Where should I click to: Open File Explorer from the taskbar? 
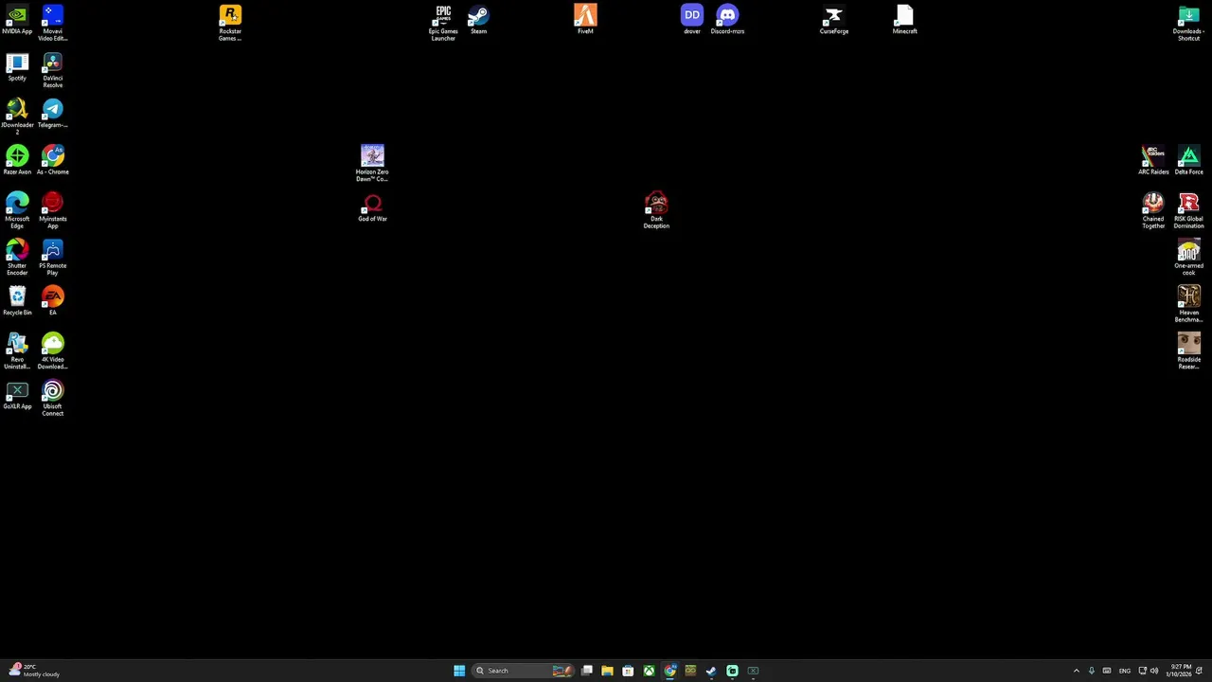607,671
